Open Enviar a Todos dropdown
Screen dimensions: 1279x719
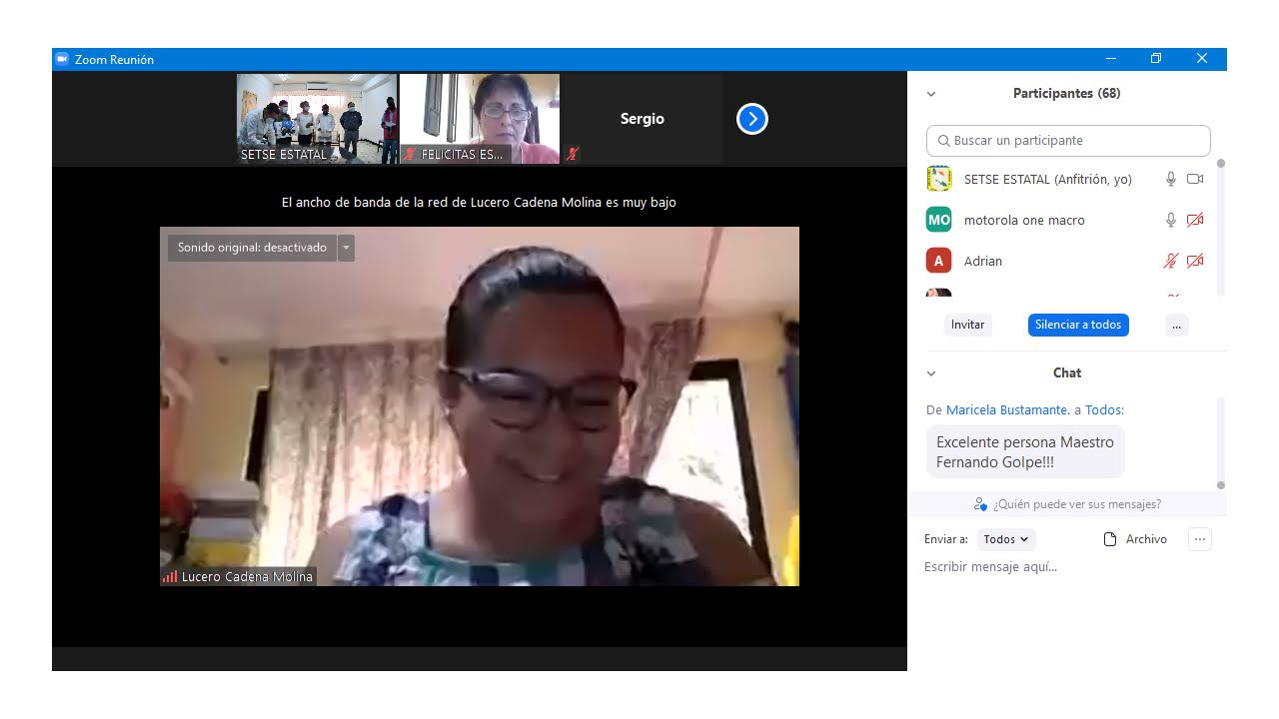tap(1006, 539)
